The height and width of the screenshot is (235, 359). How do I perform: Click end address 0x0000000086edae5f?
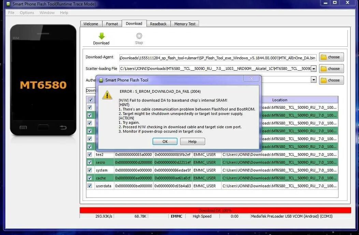pyautogui.click(x=172, y=170)
